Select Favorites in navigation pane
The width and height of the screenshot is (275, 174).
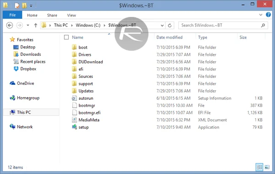(25, 40)
